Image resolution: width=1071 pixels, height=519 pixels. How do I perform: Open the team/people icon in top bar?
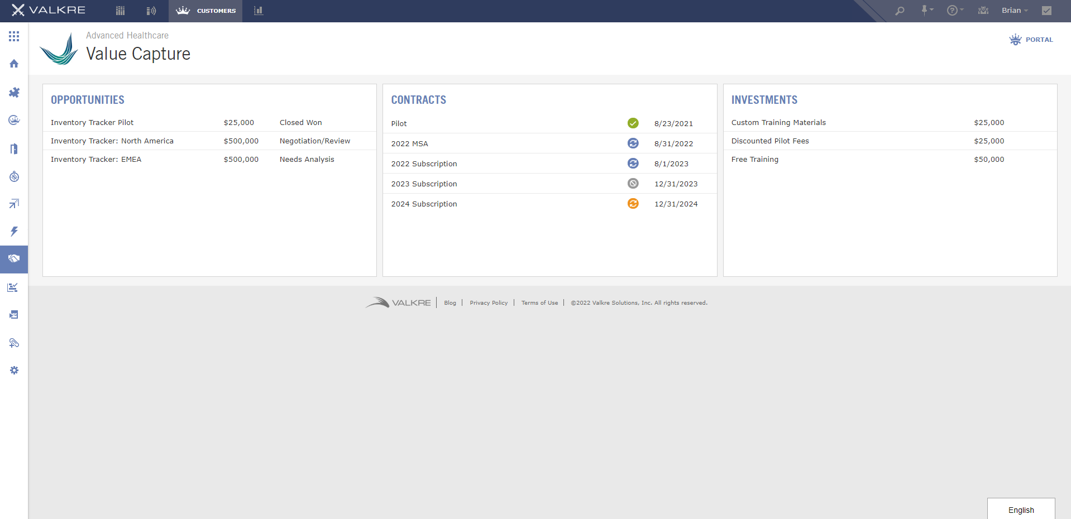pyautogui.click(x=983, y=11)
